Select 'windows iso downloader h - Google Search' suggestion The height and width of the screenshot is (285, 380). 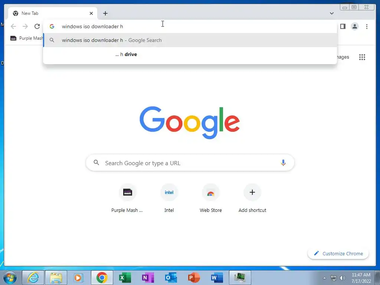[x=190, y=40]
